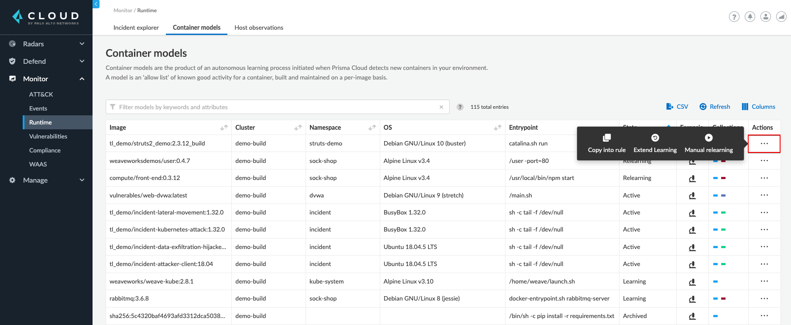Select Runtime in sidebar

(x=58, y=122)
